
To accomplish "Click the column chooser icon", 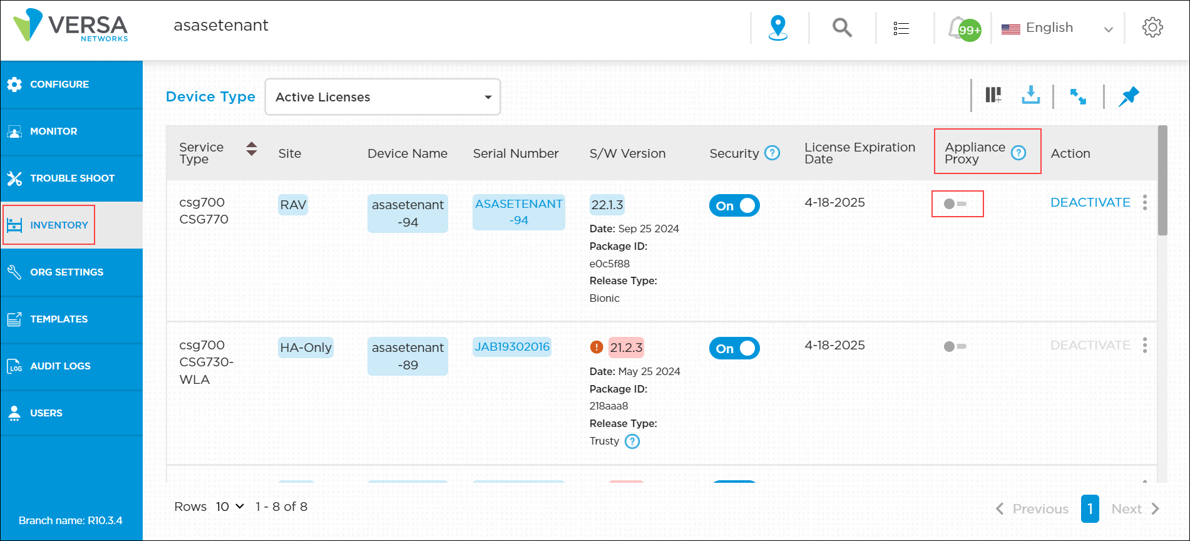I will 993,95.
